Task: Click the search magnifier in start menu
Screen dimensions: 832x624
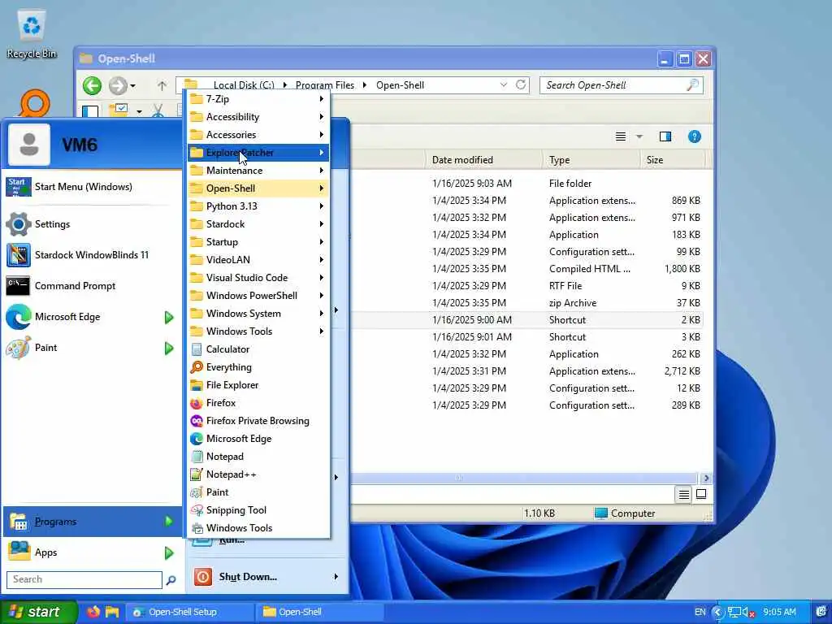Action: pos(171,580)
